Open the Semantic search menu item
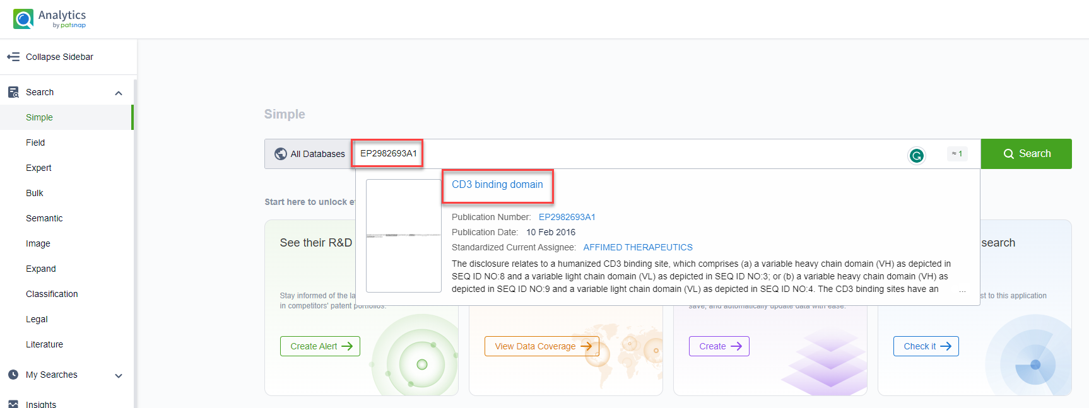The width and height of the screenshot is (1089, 408). [x=44, y=218]
